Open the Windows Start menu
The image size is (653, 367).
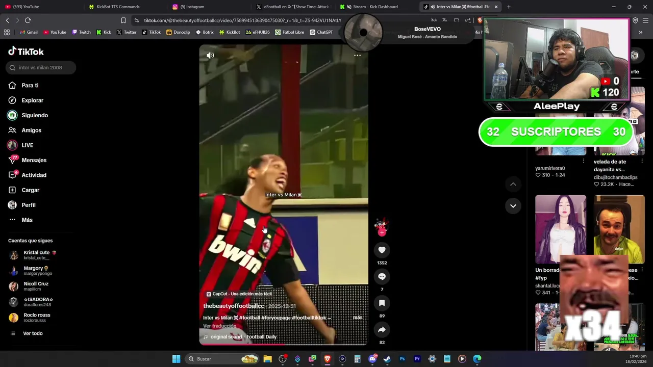[x=176, y=359]
